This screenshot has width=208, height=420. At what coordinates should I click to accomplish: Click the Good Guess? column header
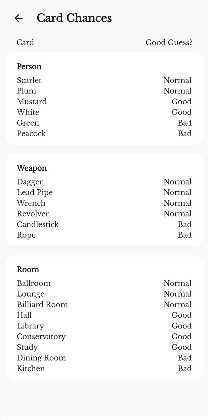168,42
